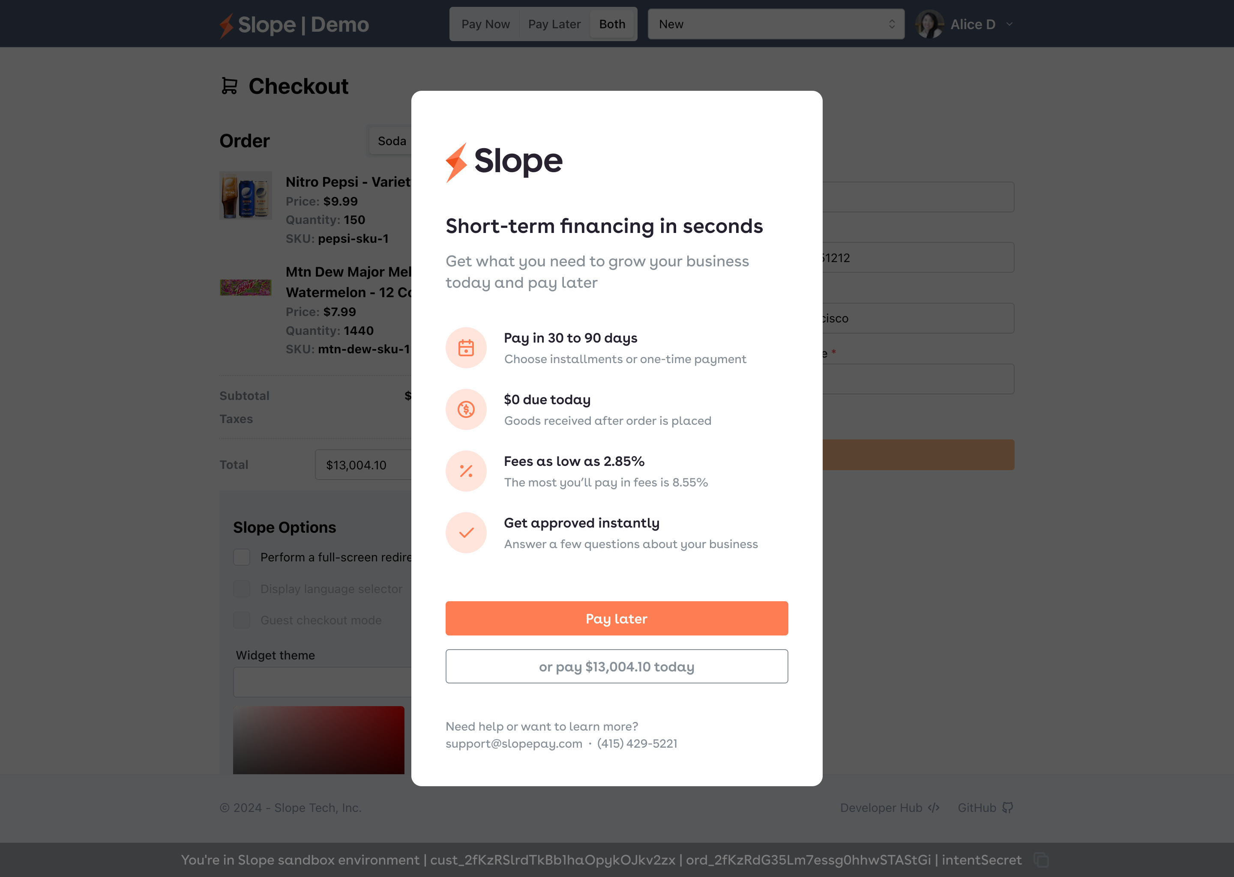The width and height of the screenshot is (1234, 877).
Task: Click the shopping cart icon beside Checkout
Action: tap(229, 86)
